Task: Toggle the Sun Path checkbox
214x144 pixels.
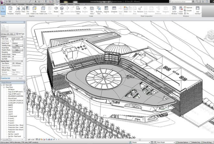Action: (13, 59)
